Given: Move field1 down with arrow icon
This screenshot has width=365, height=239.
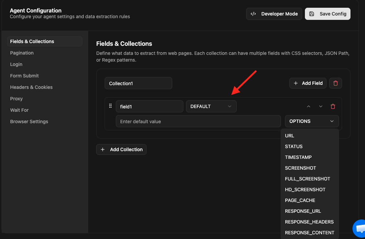Looking at the screenshot, I should 321,106.
